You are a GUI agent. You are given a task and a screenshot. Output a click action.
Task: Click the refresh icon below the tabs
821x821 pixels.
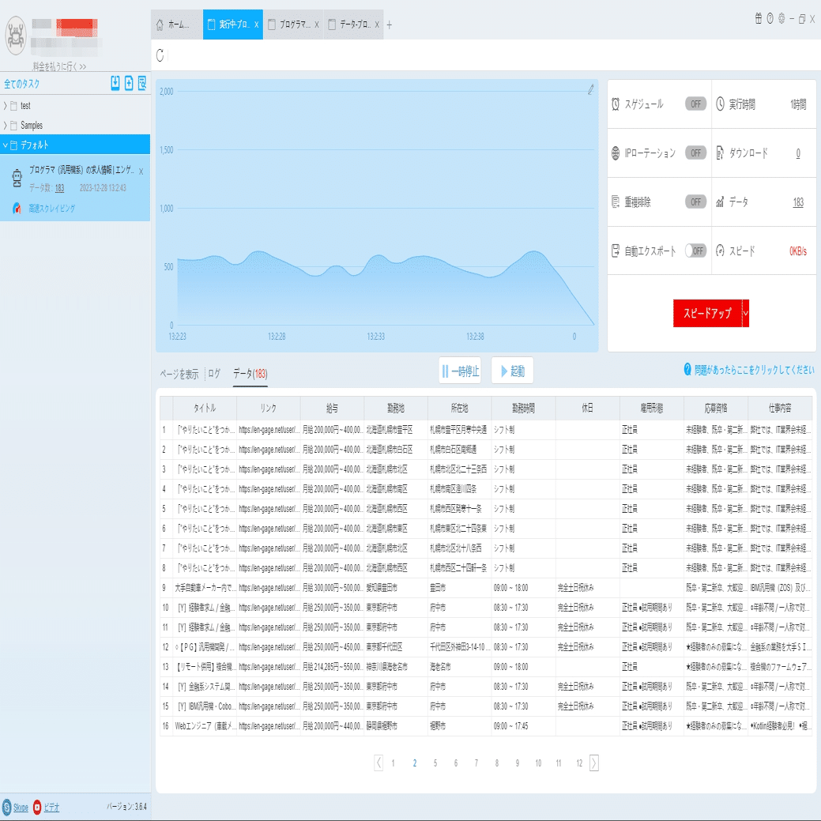pos(160,55)
